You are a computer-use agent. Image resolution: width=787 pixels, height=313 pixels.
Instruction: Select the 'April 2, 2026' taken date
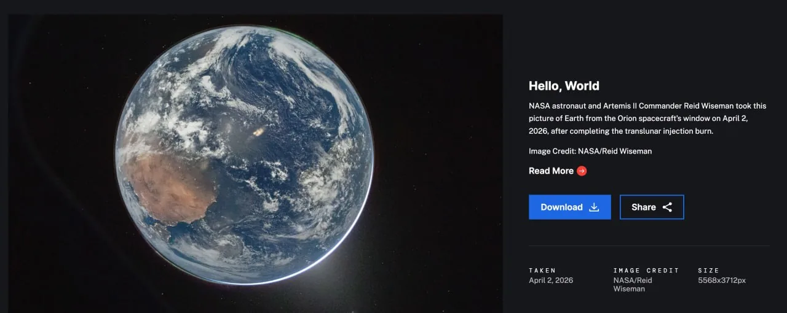pos(551,280)
